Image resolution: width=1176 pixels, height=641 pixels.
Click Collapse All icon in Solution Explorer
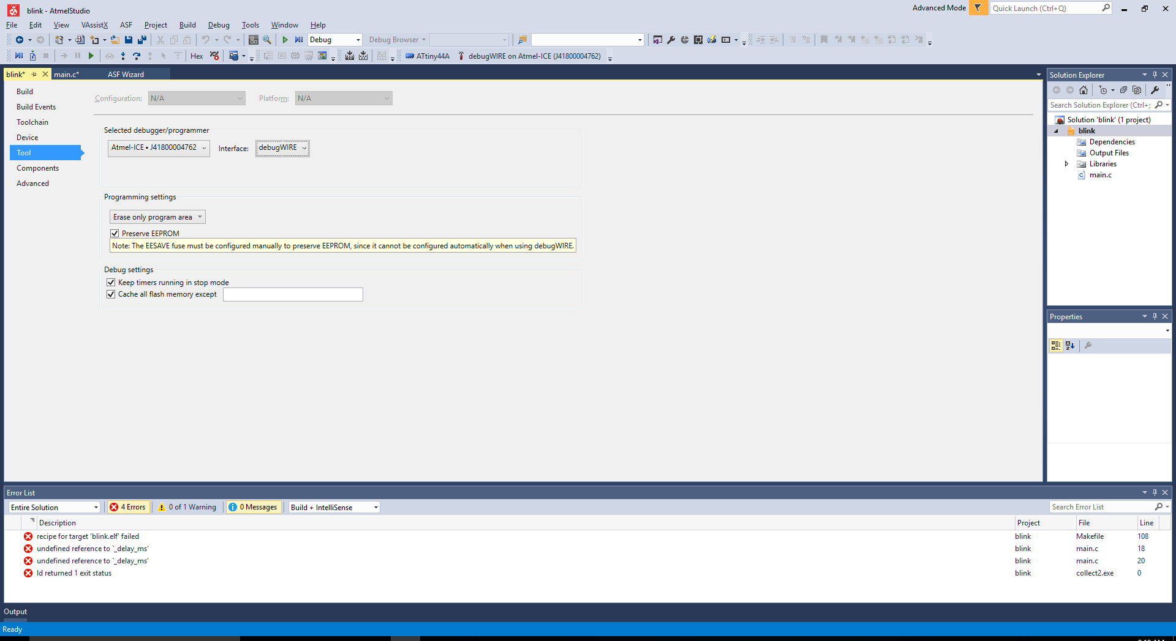pyautogui.click(x=1123, y=90)
